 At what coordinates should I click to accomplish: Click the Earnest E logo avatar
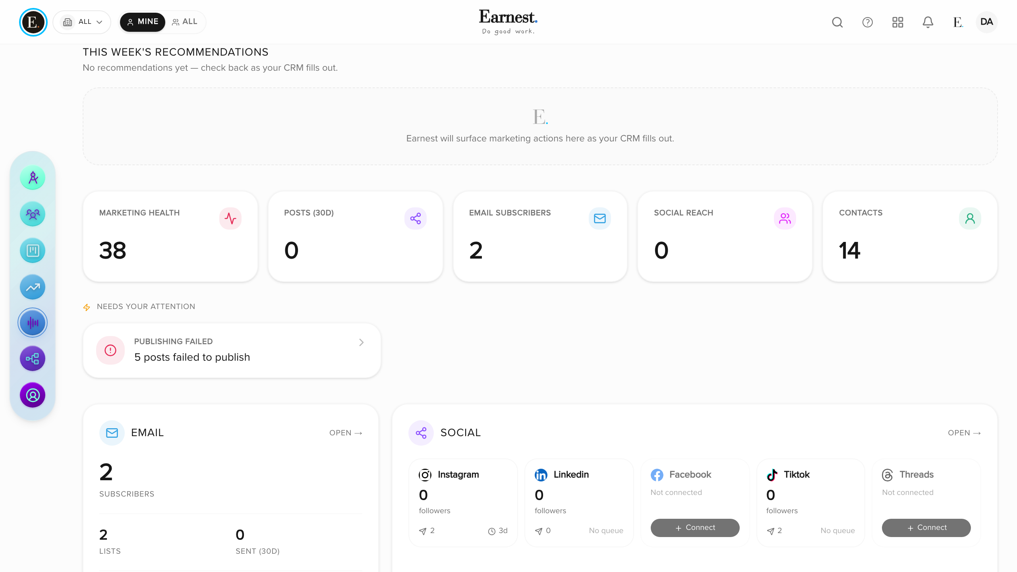(x=33, y=22)
